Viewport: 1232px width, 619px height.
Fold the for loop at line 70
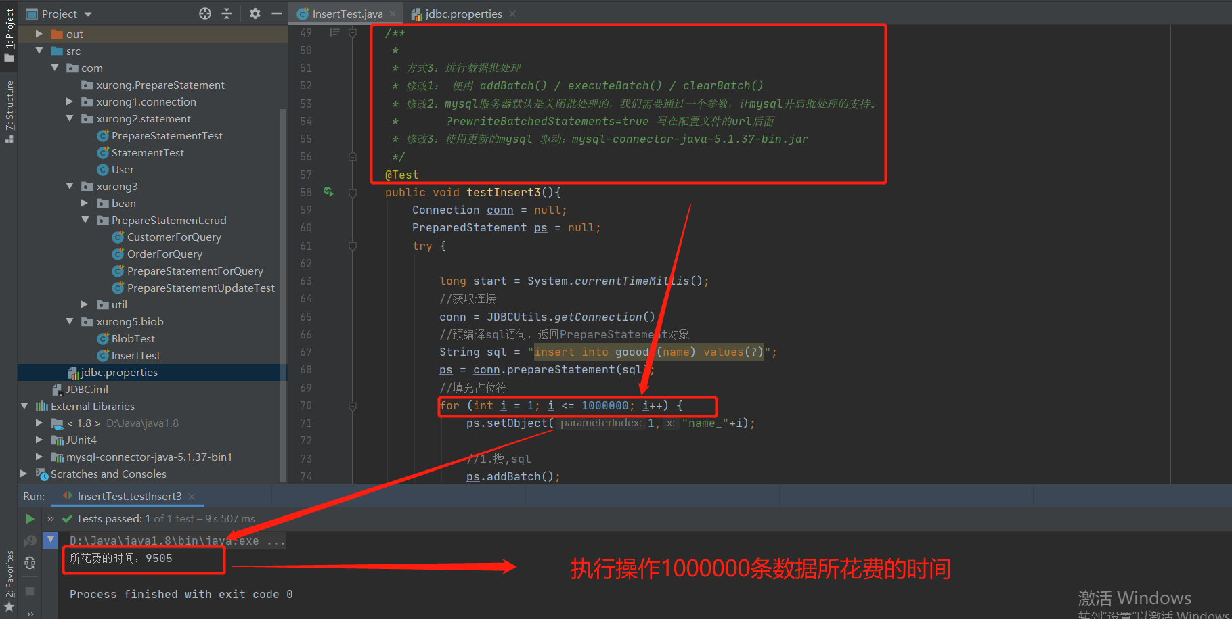point(353,406)
